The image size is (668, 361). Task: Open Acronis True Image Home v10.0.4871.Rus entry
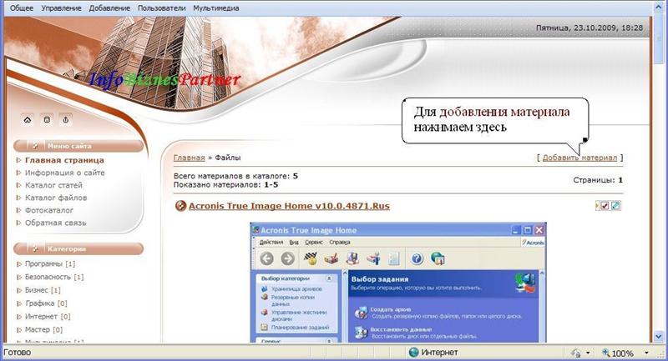point(289,206)
